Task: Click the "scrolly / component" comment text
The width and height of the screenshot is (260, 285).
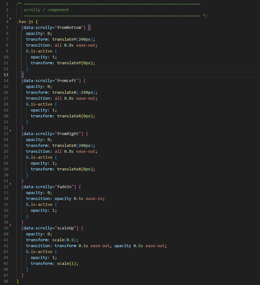Action: pyautogui.click(x=46, y=10)
